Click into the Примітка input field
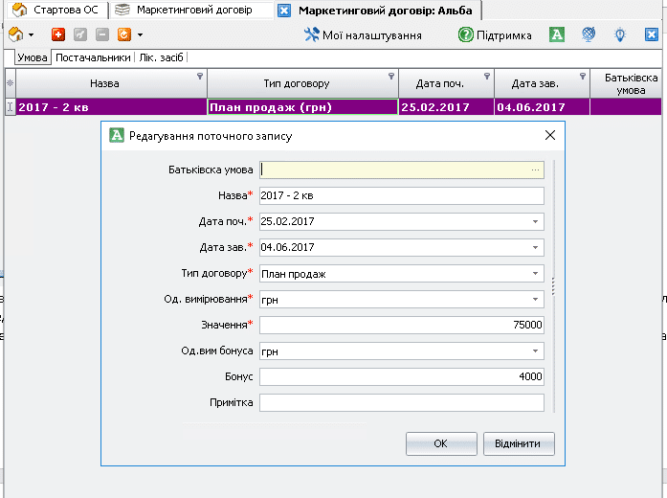This screenshot has height=498, width=667. (401, 403)
